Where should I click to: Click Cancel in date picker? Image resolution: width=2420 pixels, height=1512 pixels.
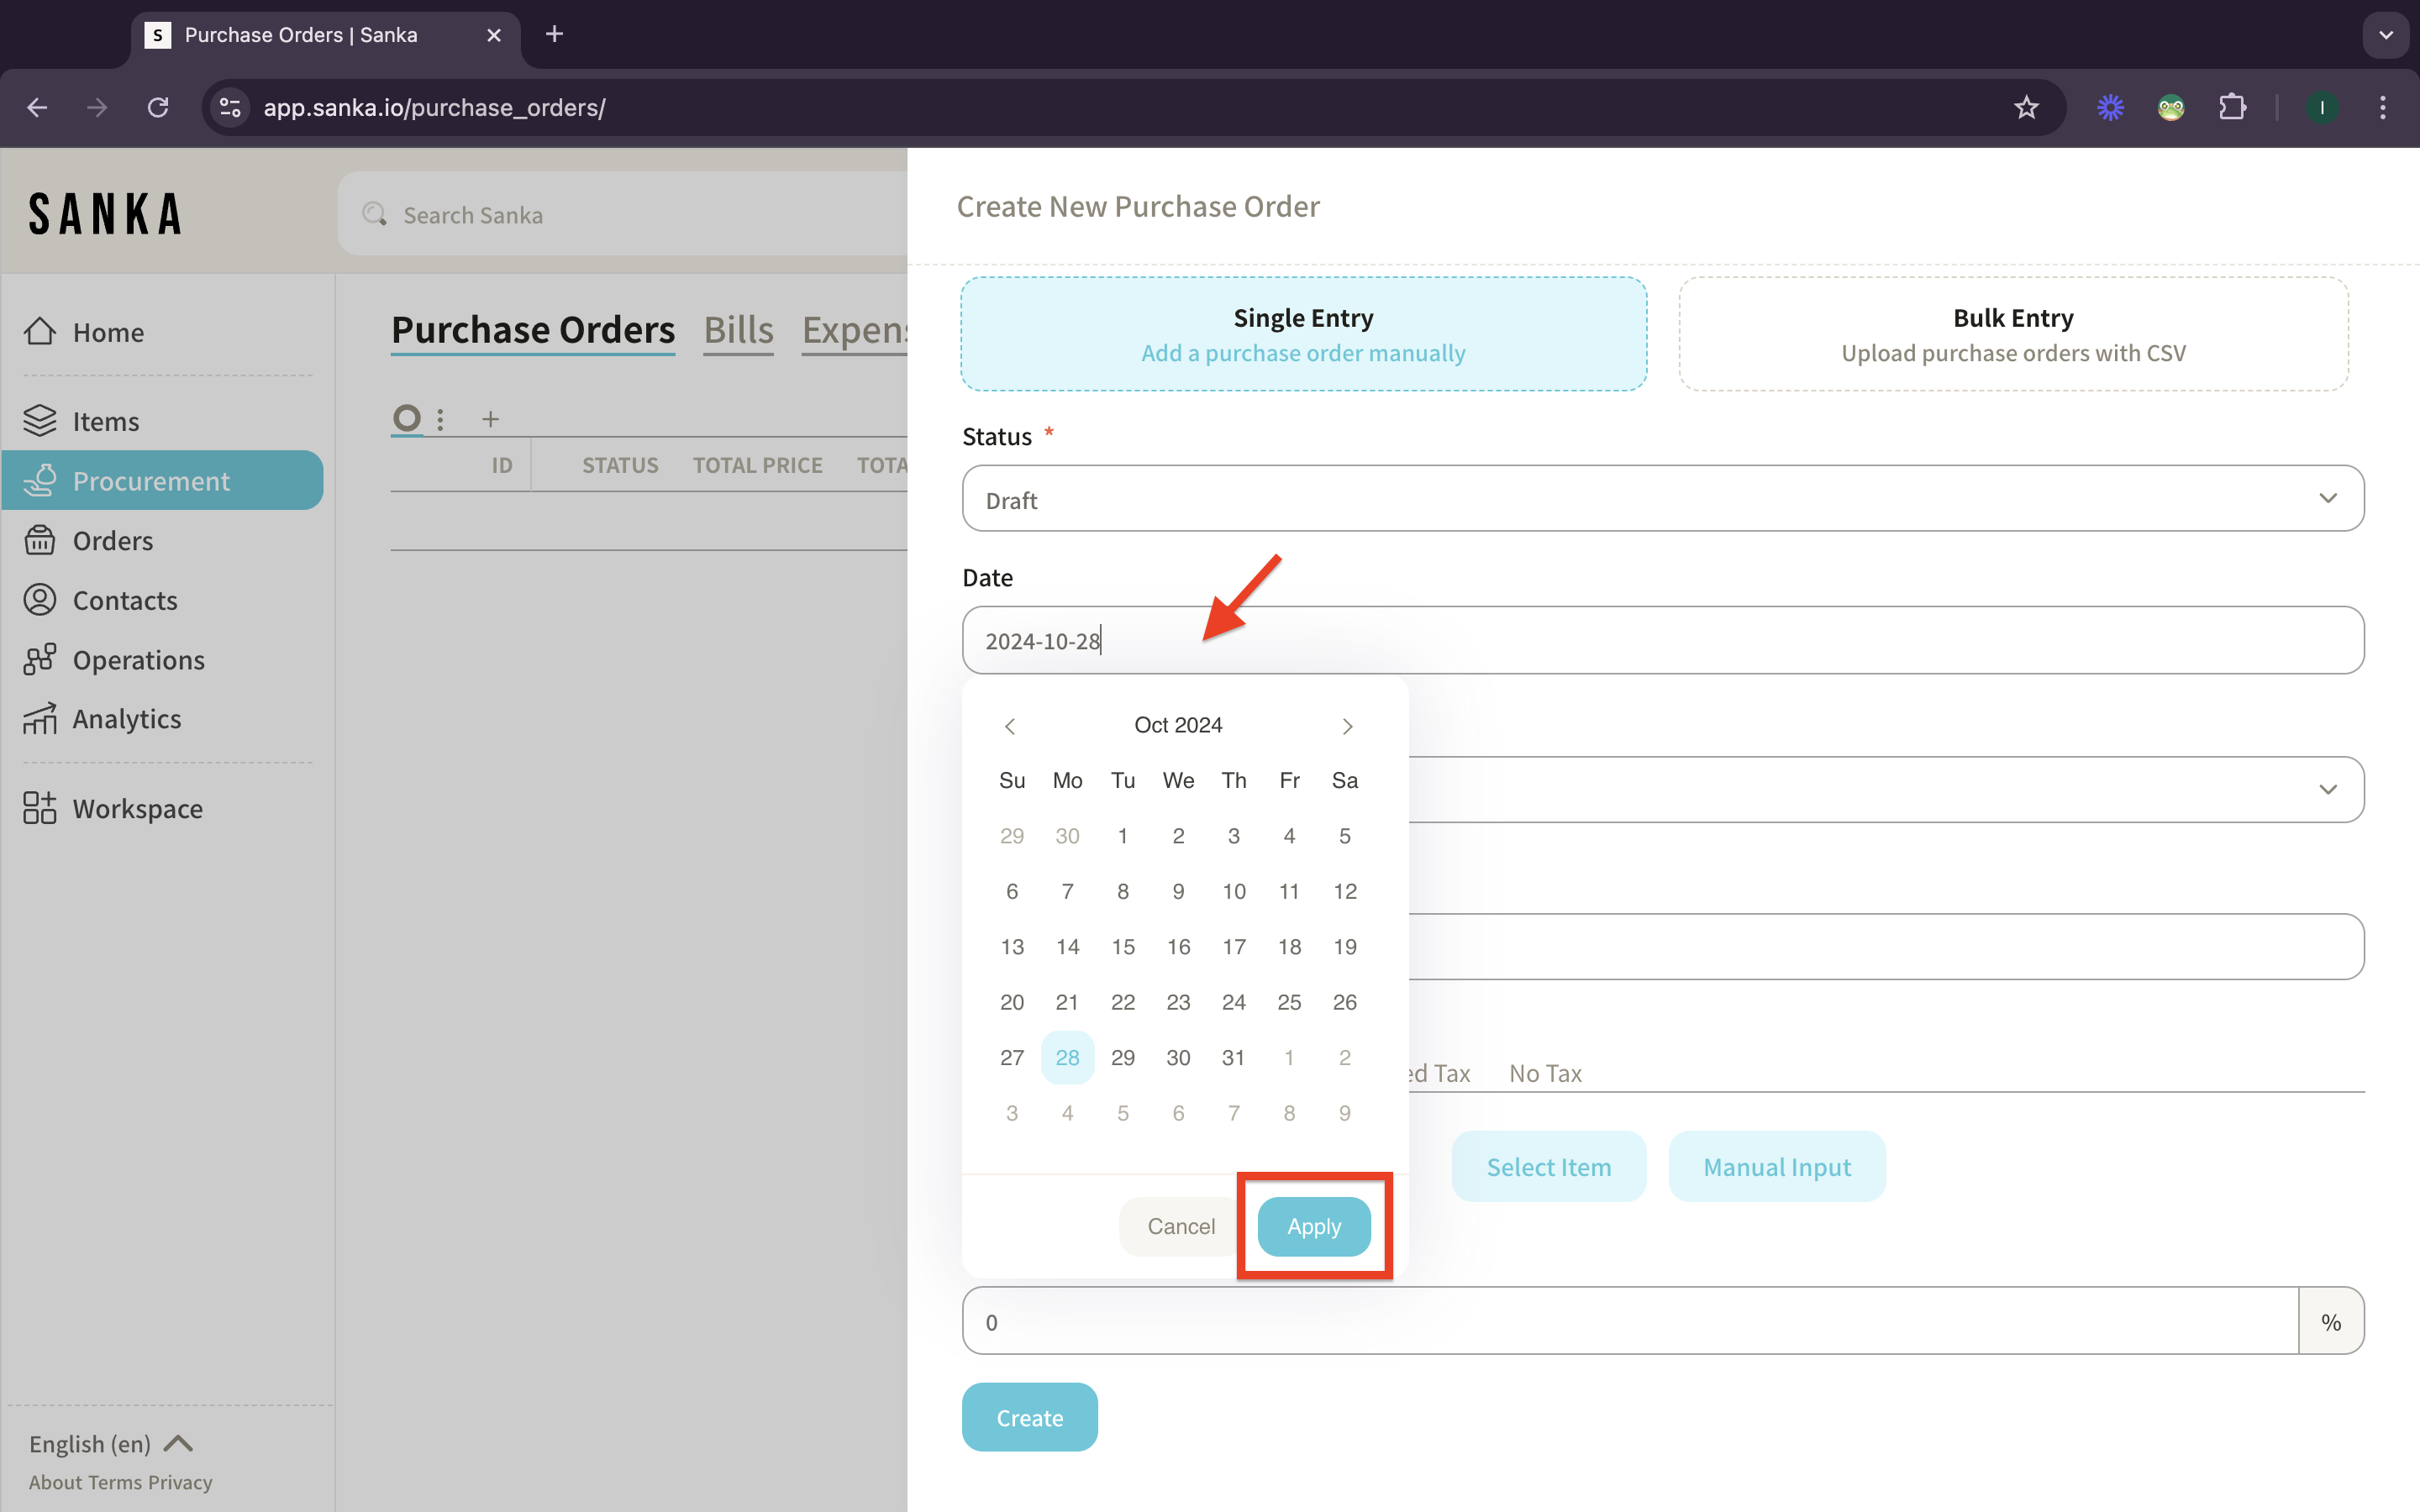coord(1181,1226)
